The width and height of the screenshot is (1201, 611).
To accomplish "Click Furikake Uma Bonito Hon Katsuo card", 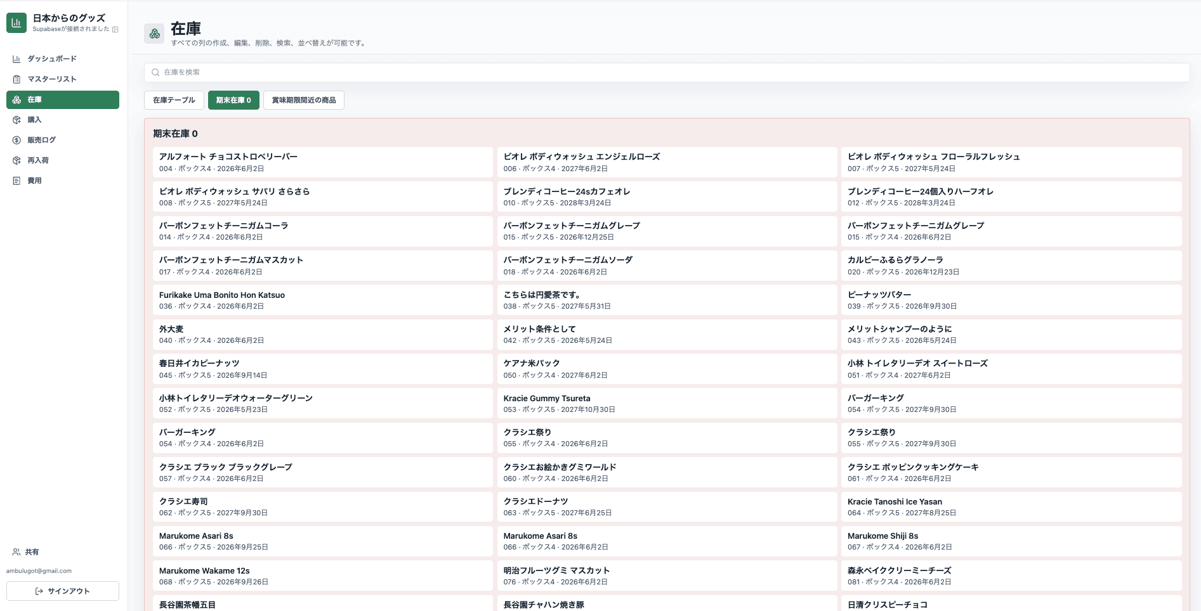I will [322, 300].
